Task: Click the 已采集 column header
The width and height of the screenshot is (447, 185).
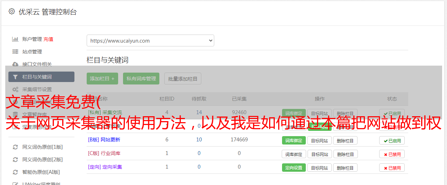Action: (x=239, y=99)
